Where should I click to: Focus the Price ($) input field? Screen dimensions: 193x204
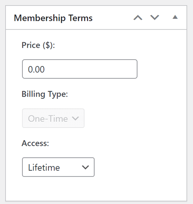pos(80,69)
